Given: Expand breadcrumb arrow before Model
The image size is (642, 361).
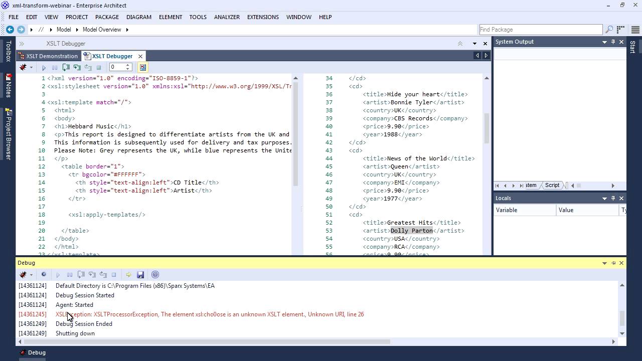Looking at the screenshot, I should 51,30.
